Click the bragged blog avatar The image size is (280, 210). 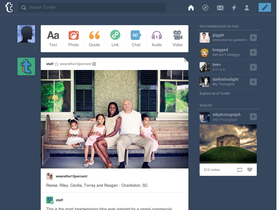pos(205,52)
